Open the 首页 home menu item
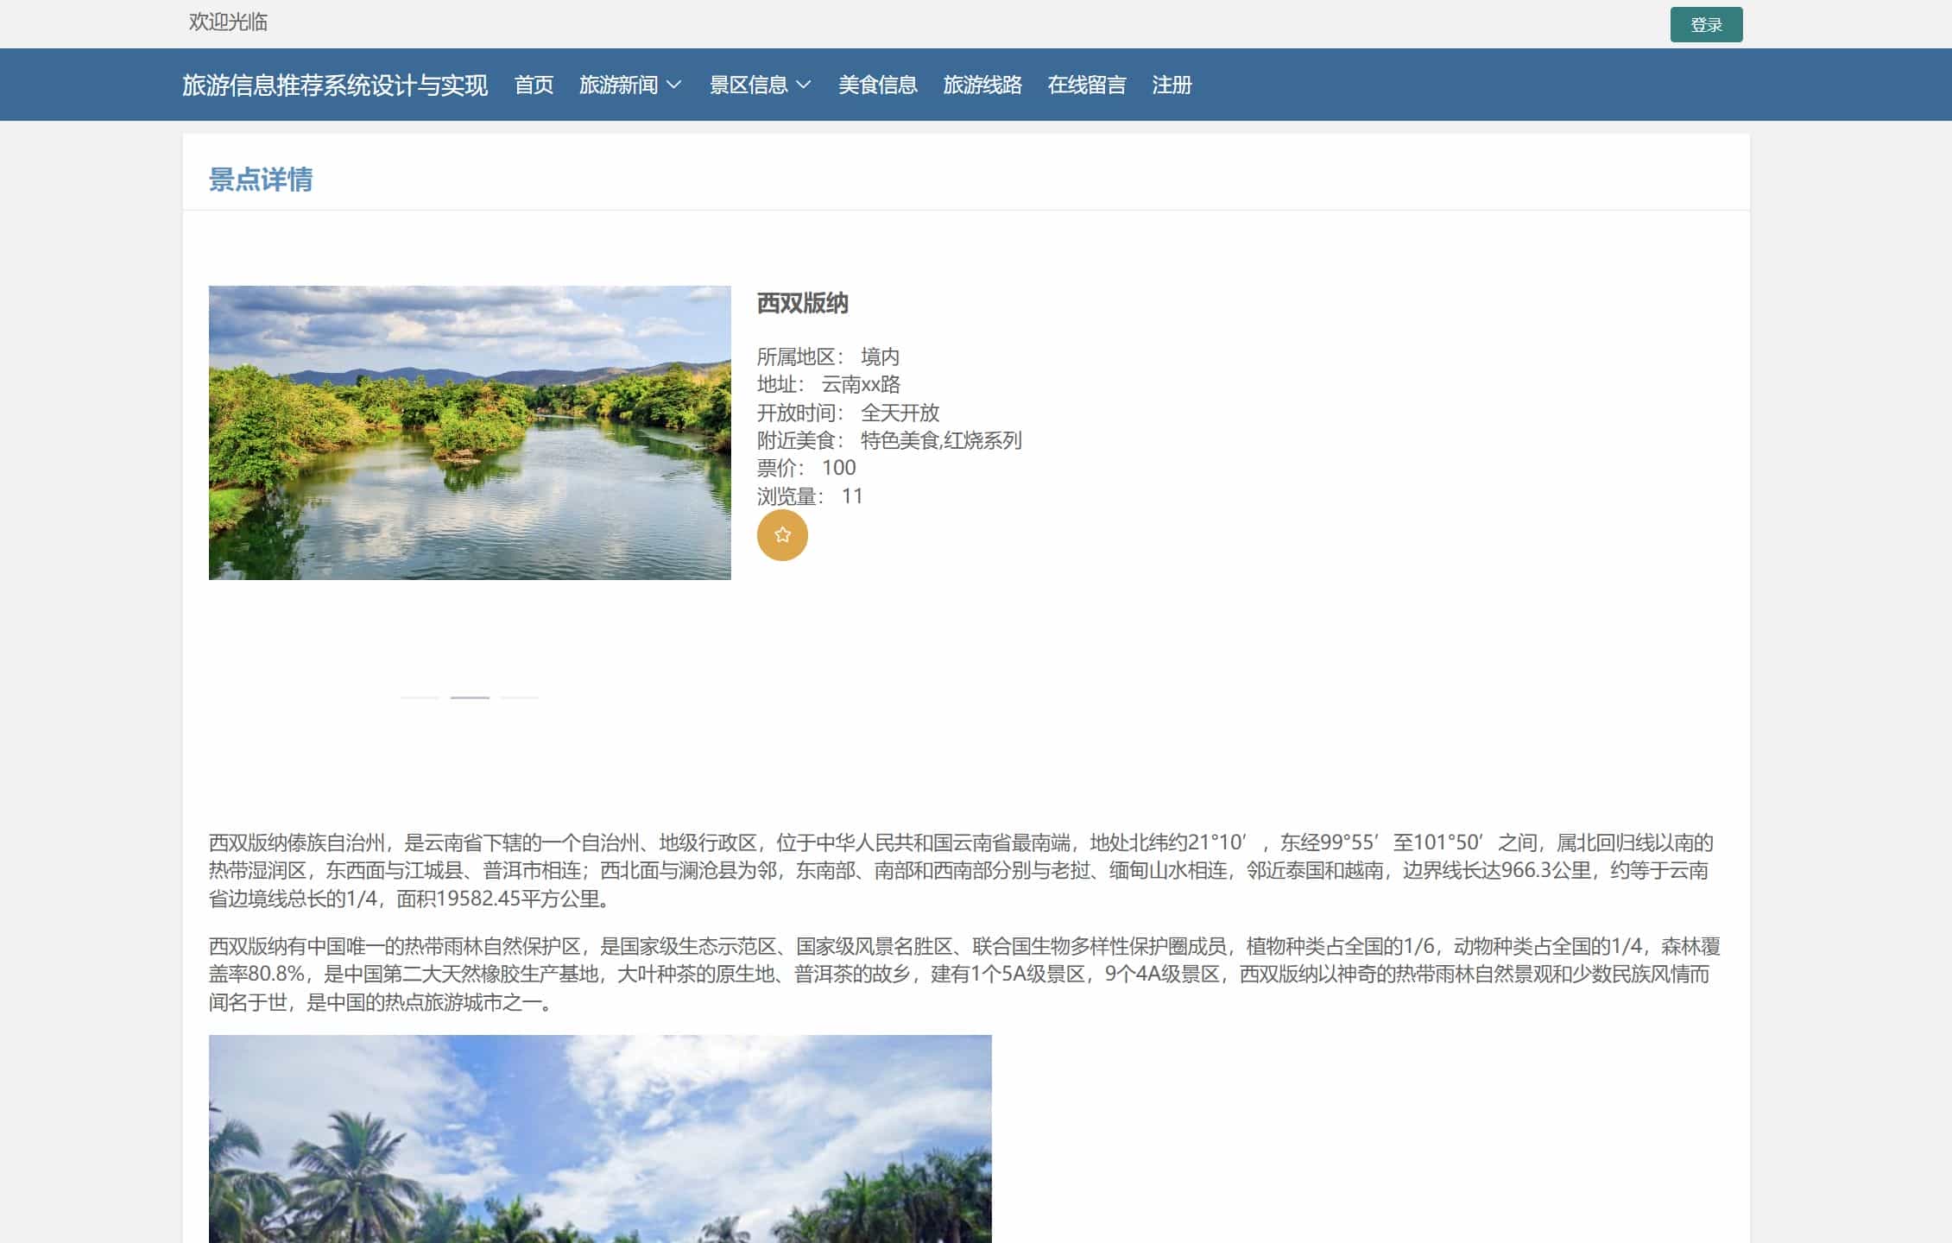 coord(534,85)
